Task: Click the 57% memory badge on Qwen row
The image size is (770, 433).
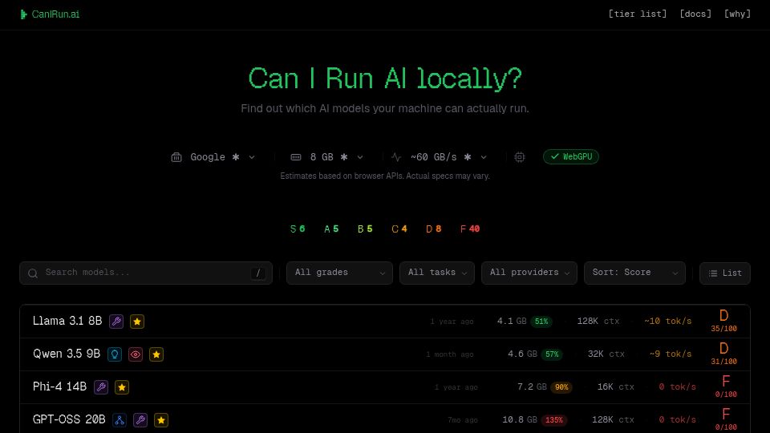Action: pyautogui.click(x=552, y=354)
